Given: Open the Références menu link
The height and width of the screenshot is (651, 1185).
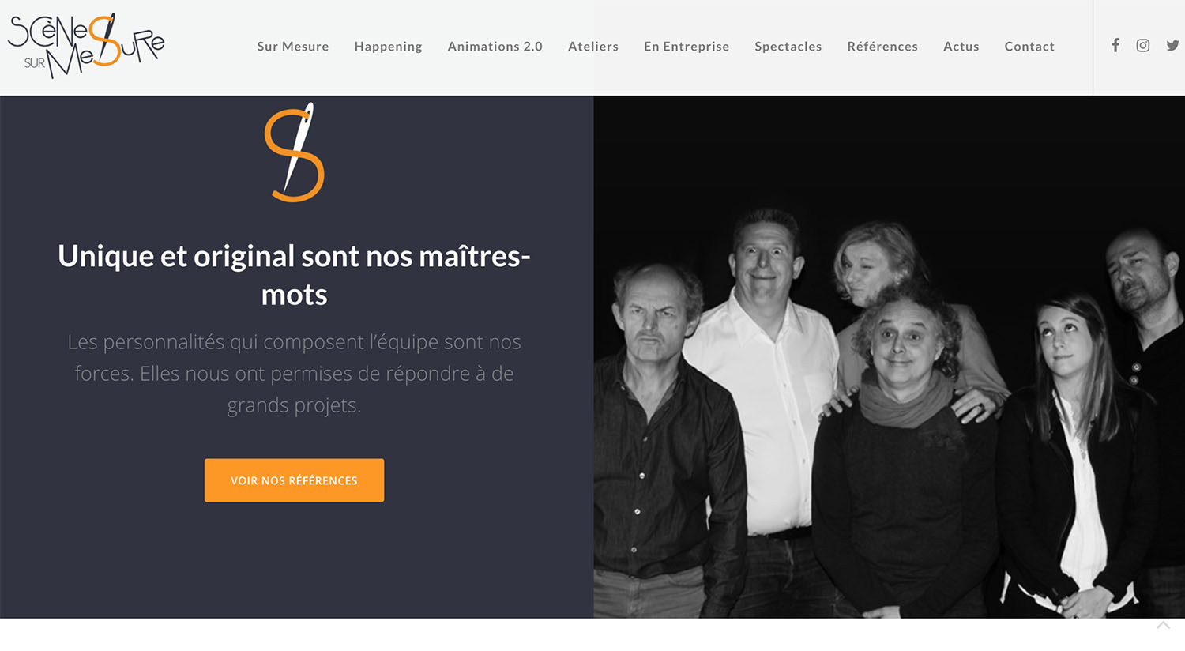Looking at the screenshot, I should click(x=882, y=47).
